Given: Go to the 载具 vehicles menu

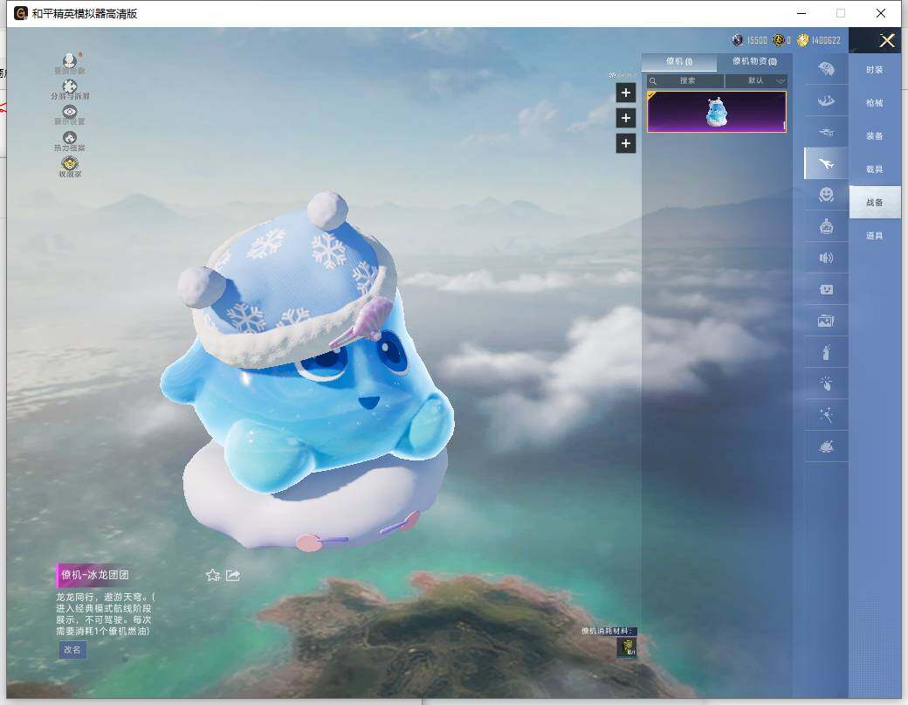Looking at the screenshot, I should 875,169.
